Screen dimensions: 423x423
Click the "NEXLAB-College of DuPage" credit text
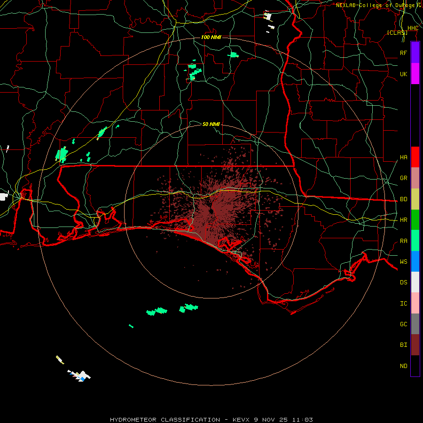(375, 5)
